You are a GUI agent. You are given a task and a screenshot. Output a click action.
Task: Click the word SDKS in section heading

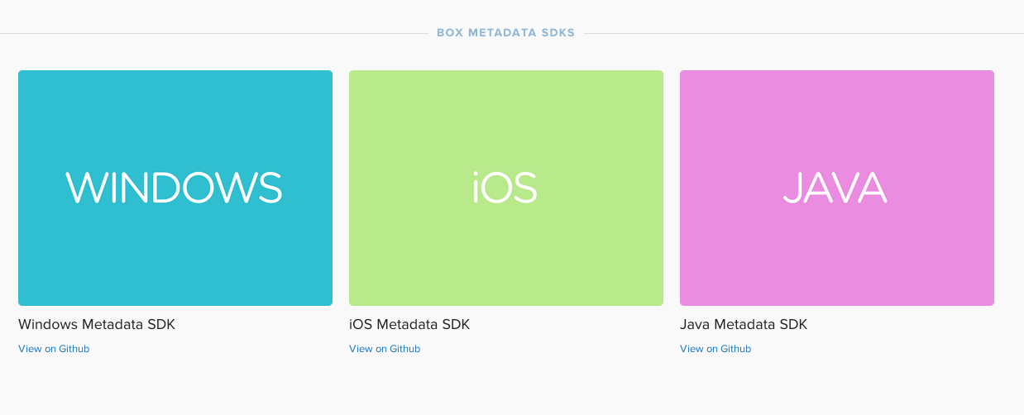point(558,33)
